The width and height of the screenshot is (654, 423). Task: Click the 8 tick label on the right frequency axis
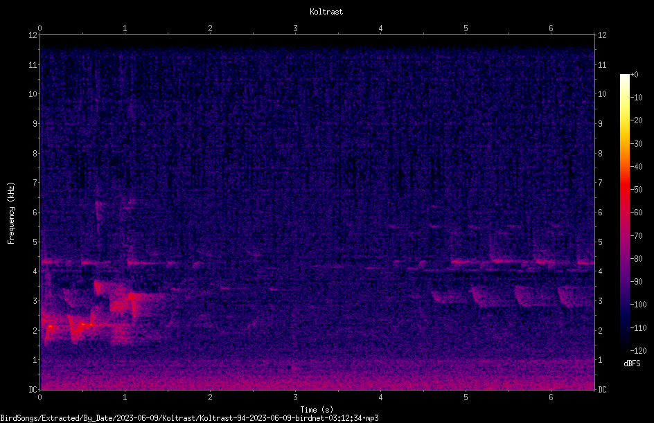(x=600, y=154)
